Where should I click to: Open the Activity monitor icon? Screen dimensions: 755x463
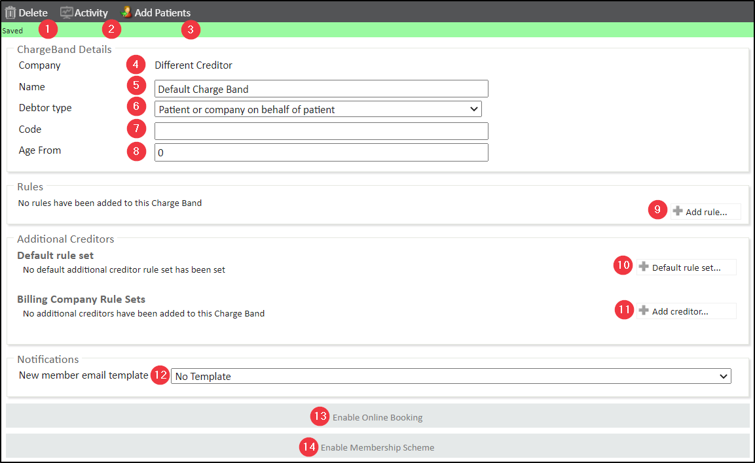[x=66, y=12]
